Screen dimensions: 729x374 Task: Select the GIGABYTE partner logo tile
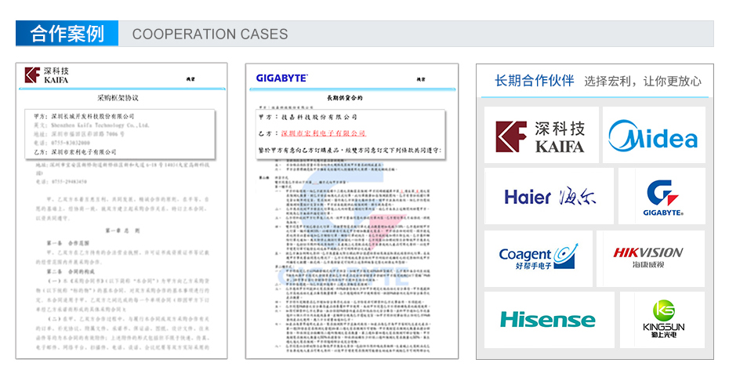[x=662, y=196]
